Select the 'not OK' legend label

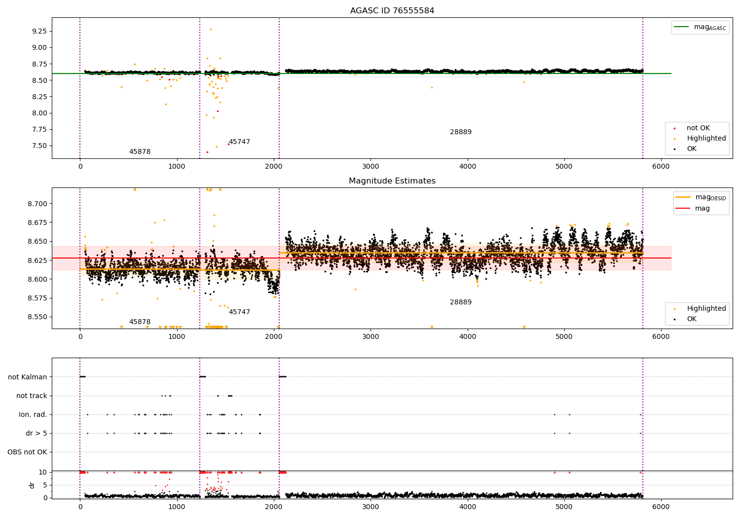pos(698,128)
